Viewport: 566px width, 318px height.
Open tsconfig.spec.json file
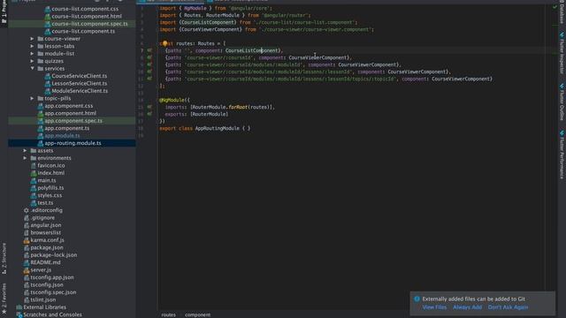[x=53, y=292]
